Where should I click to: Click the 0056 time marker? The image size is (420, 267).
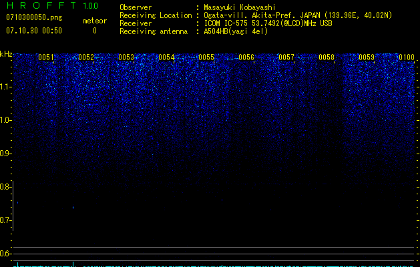246,57
